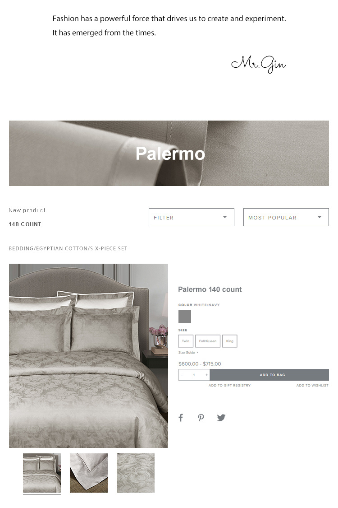Click the quantity input field
Viewport: 338px width, 508px height.
tap(194, 375)
